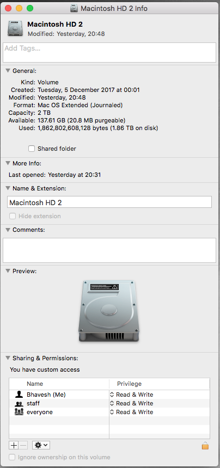The width and height of the screenshot is (220, 468).
Task: Toggle the Hide extension checkbox
Action: [x=12, y=216]
